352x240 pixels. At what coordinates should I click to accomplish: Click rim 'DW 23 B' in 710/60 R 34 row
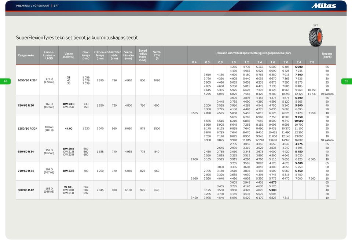click(x=69, y=171)
